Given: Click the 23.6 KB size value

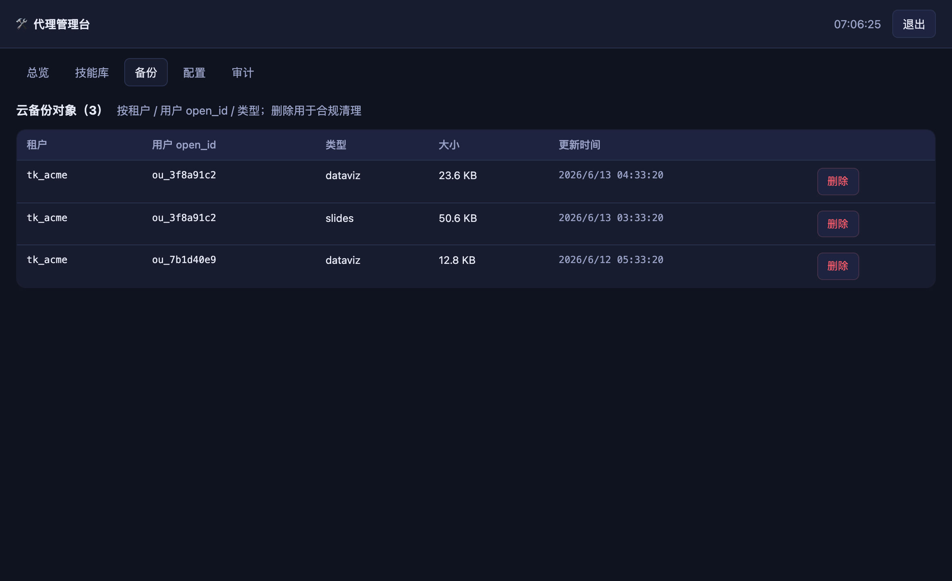Looking at the screenshot, I should 458,176.
